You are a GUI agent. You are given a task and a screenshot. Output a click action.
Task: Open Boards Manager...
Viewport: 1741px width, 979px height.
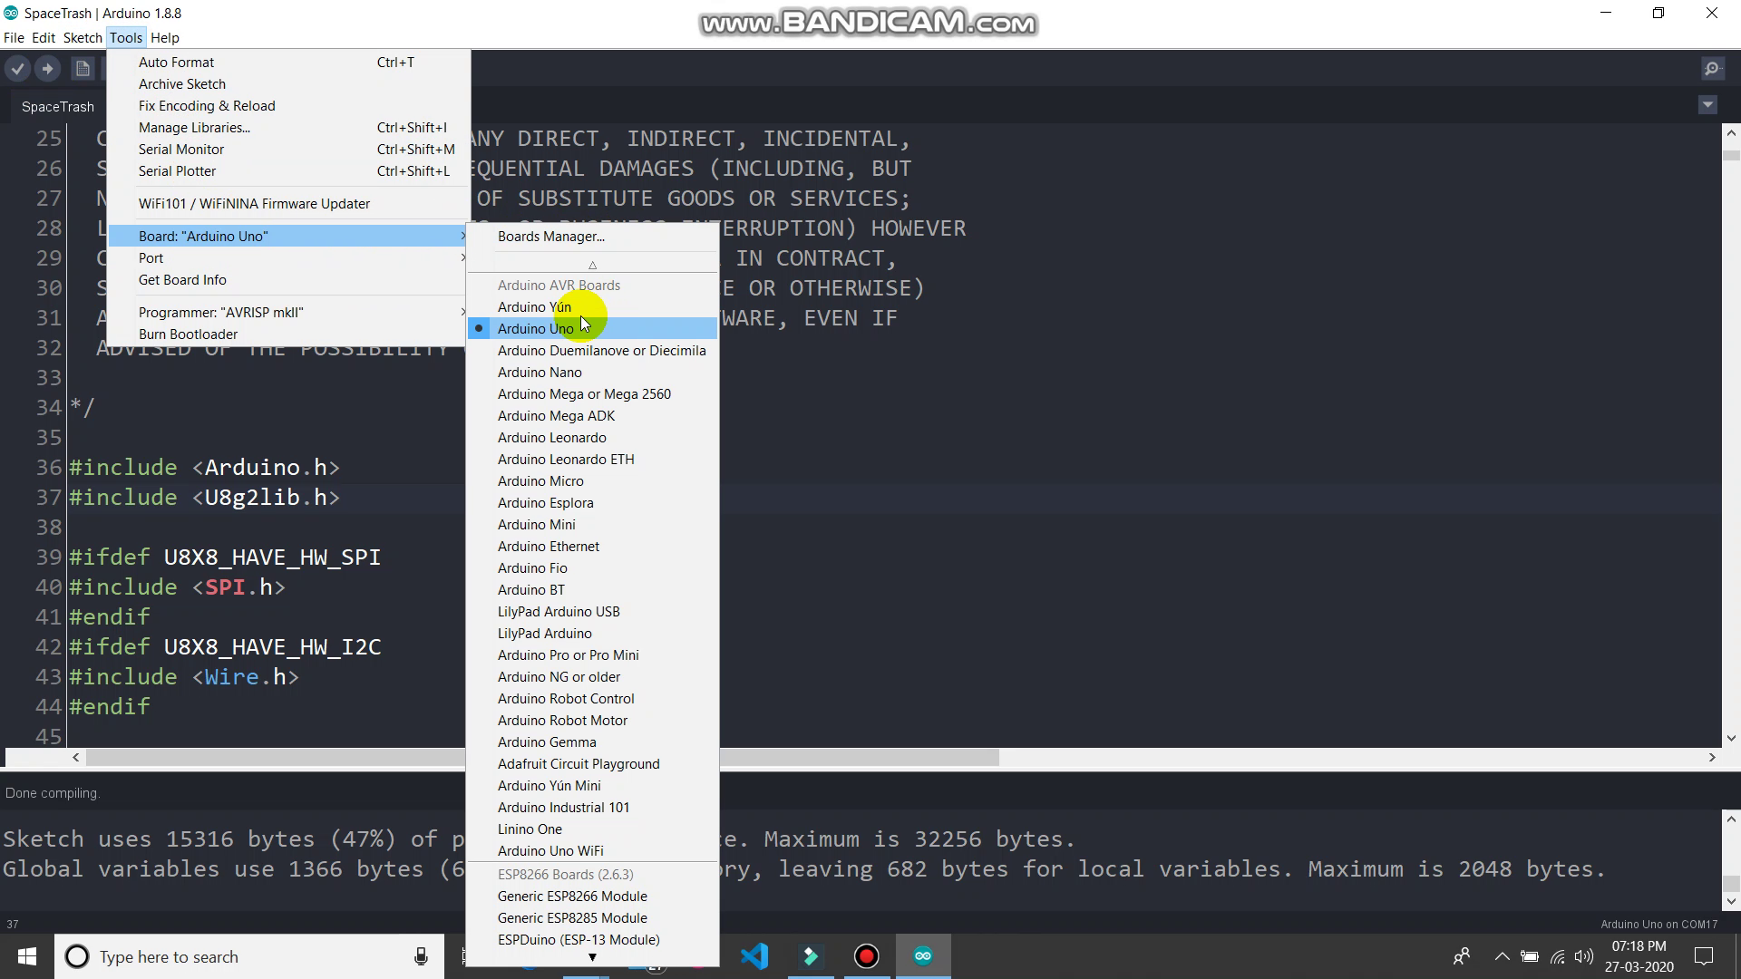point(550,237)
